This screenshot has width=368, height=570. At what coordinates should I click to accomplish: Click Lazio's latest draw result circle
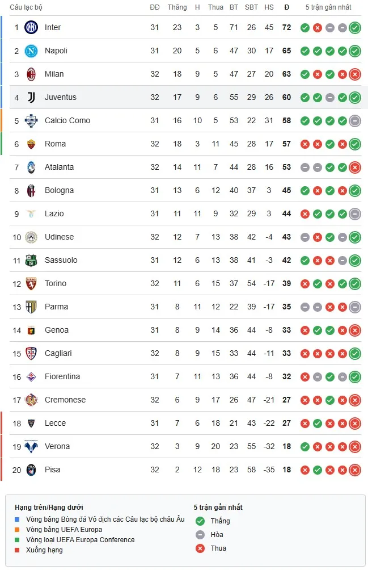[354, 214]
